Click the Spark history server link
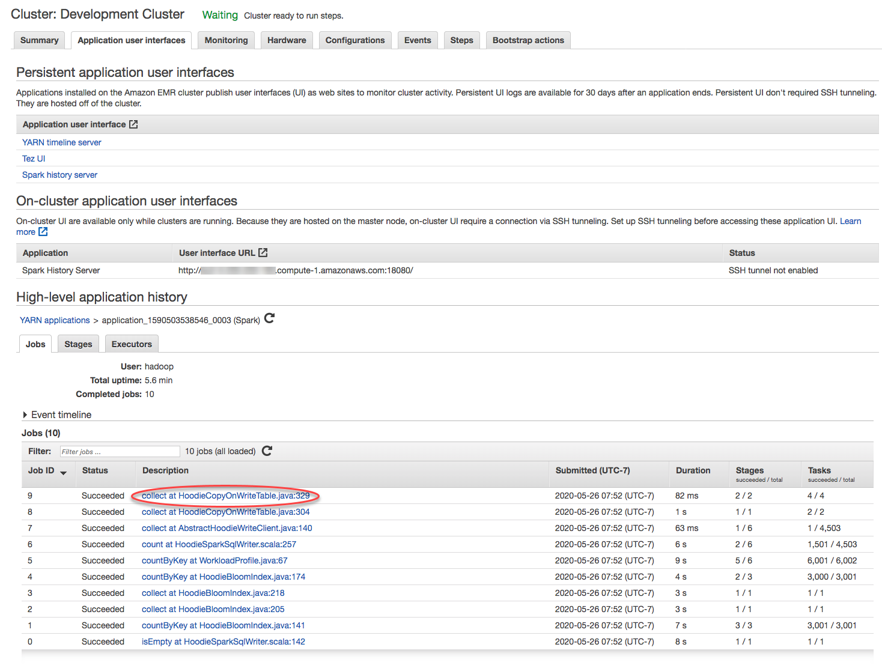This screenshot has width=882, height=671. 59,175
